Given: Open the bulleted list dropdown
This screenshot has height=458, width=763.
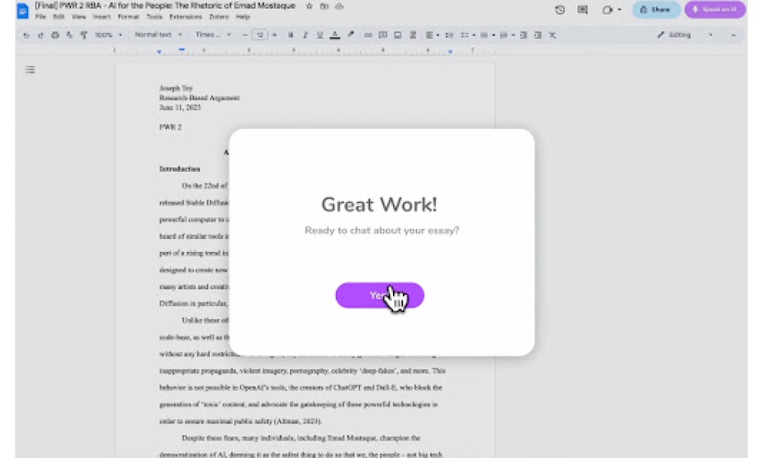Looking at the screenshot, I should 487,35.
